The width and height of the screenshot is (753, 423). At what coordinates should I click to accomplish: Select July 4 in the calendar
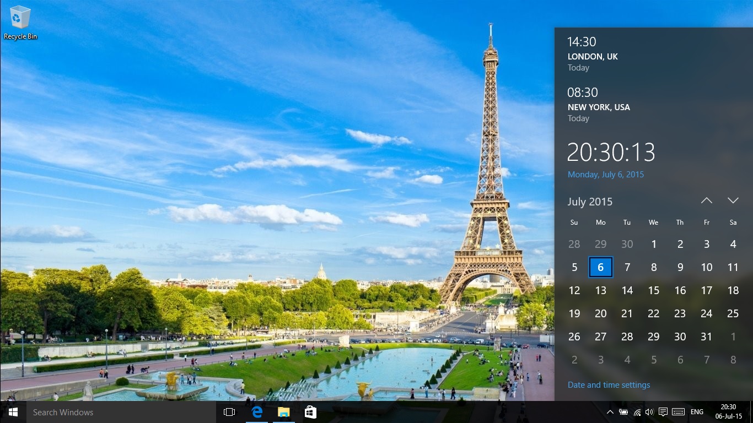click(733, 244)
